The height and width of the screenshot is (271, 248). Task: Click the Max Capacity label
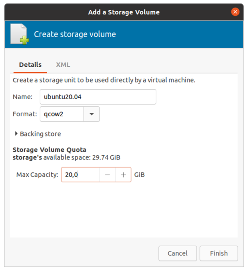point(37,175)
